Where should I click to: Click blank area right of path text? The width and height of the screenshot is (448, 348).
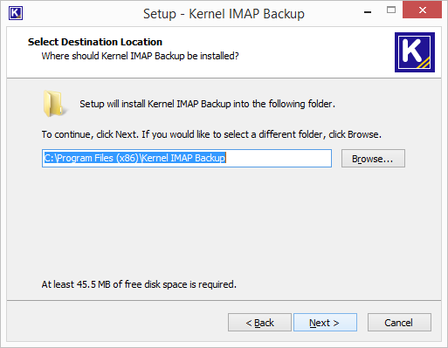pos(278,158)
